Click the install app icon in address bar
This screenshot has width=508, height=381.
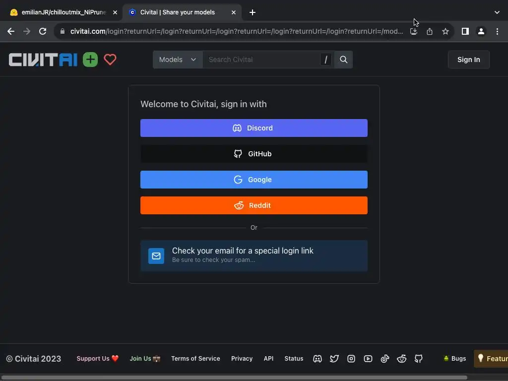point(414,31)
